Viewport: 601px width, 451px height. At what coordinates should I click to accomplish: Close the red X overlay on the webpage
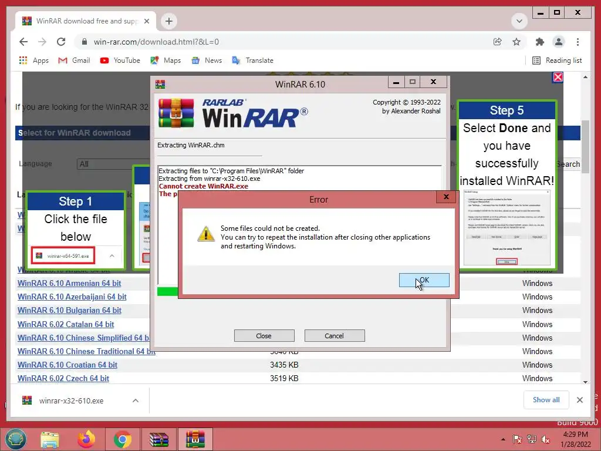tap(558, 77)
